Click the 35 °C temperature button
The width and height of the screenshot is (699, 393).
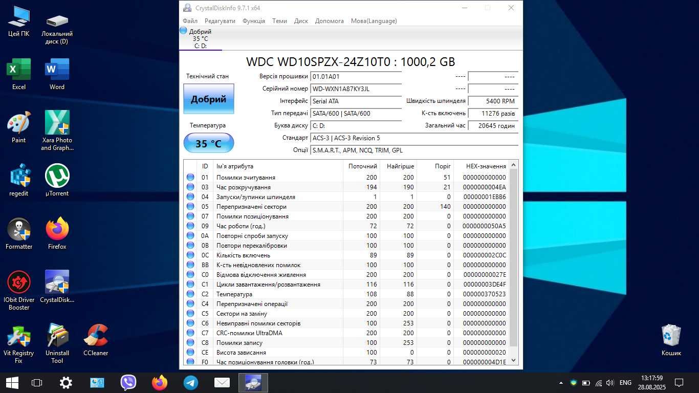coord(209,143)
